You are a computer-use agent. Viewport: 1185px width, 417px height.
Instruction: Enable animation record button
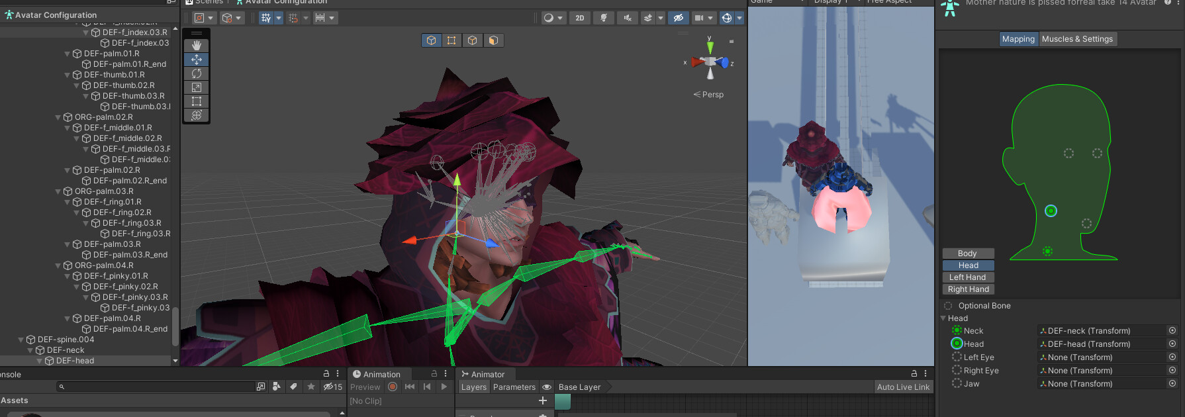click(393, 387)
